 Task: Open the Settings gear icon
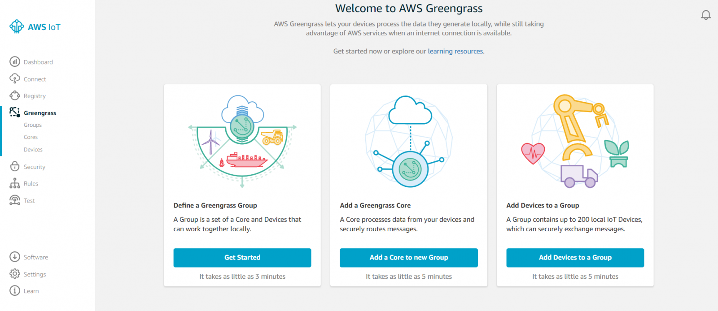pyautogui.click(x=15, y=274)
